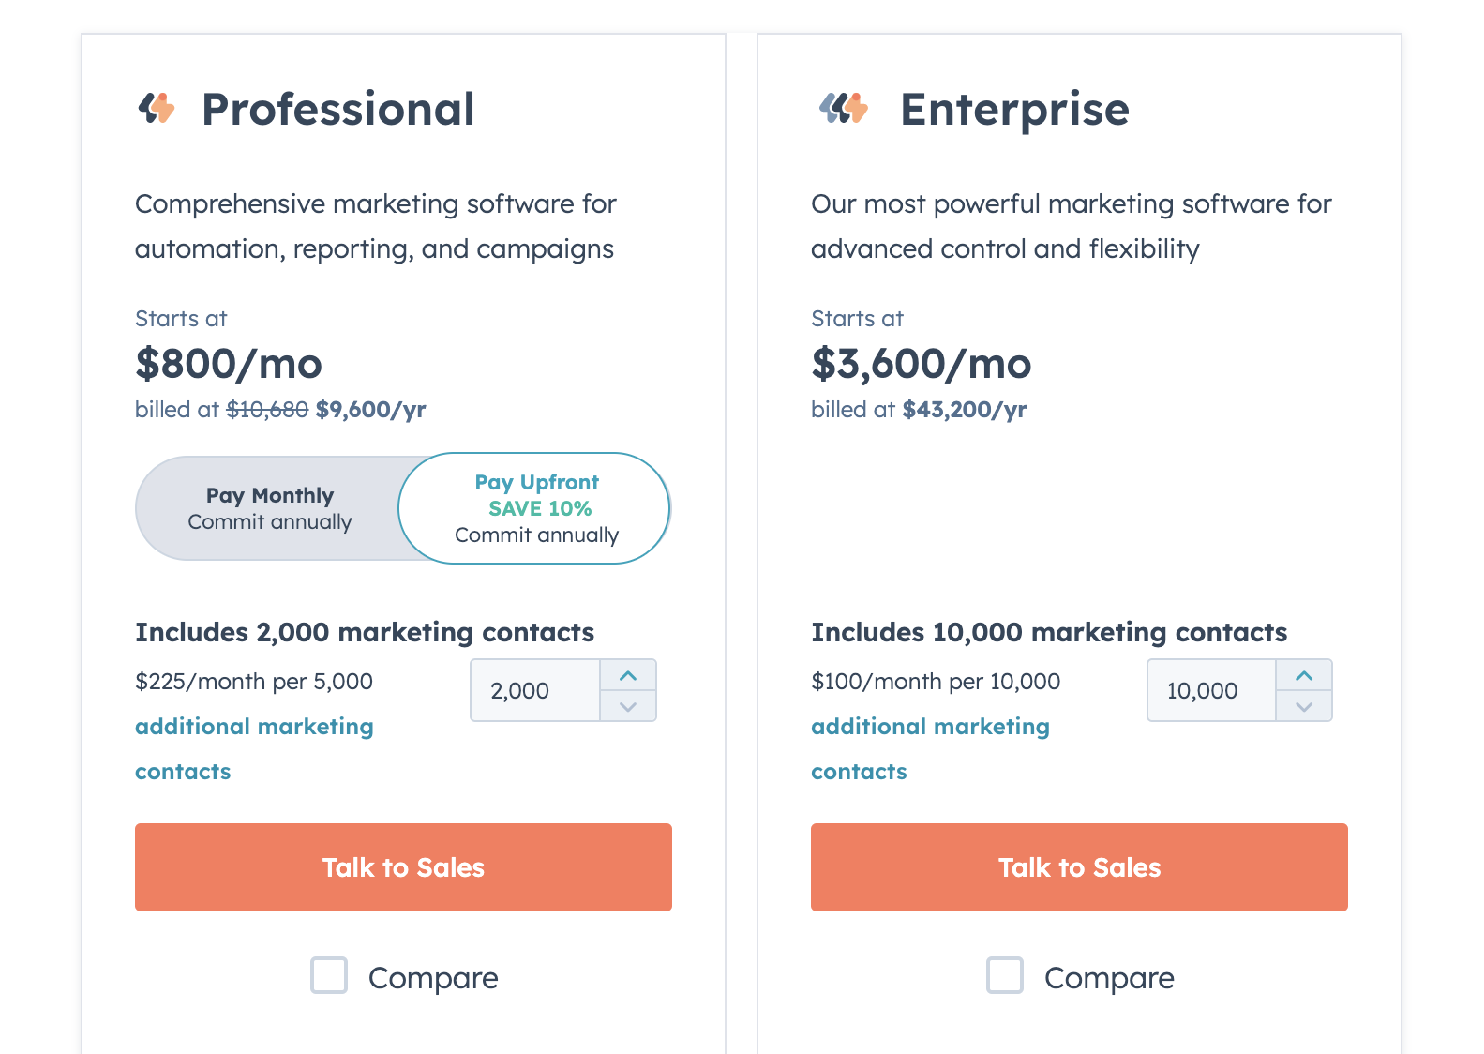Select the Pay Monthly billing option

point(270,508)
